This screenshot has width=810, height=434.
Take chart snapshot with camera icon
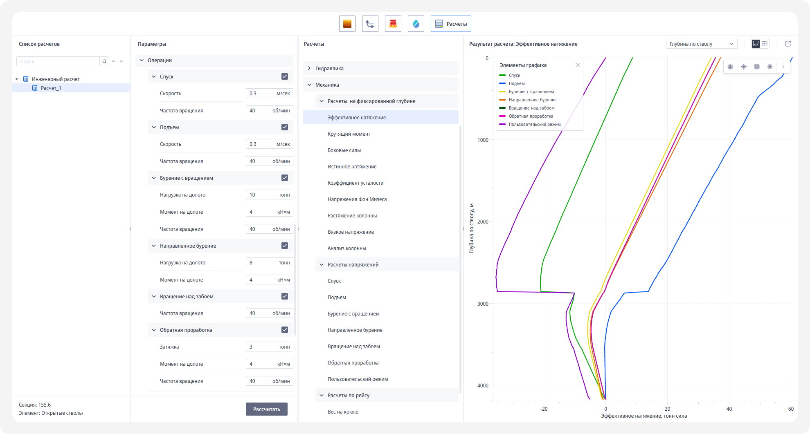coord(730,67)
